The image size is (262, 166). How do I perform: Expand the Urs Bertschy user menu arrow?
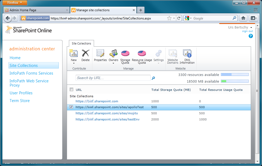click(x=251, y=28)
